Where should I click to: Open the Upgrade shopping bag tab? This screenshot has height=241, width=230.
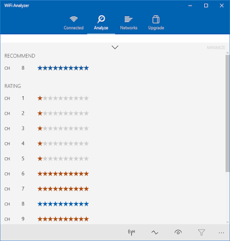156,23
